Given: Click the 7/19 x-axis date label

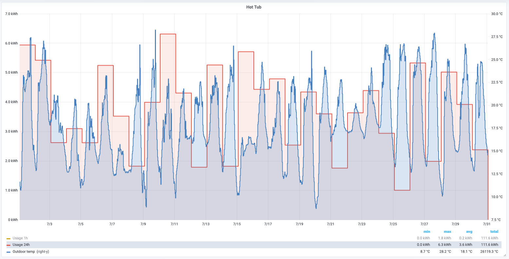Looking at the screenshot, I should pyautogui.click(x=299, y=224).
